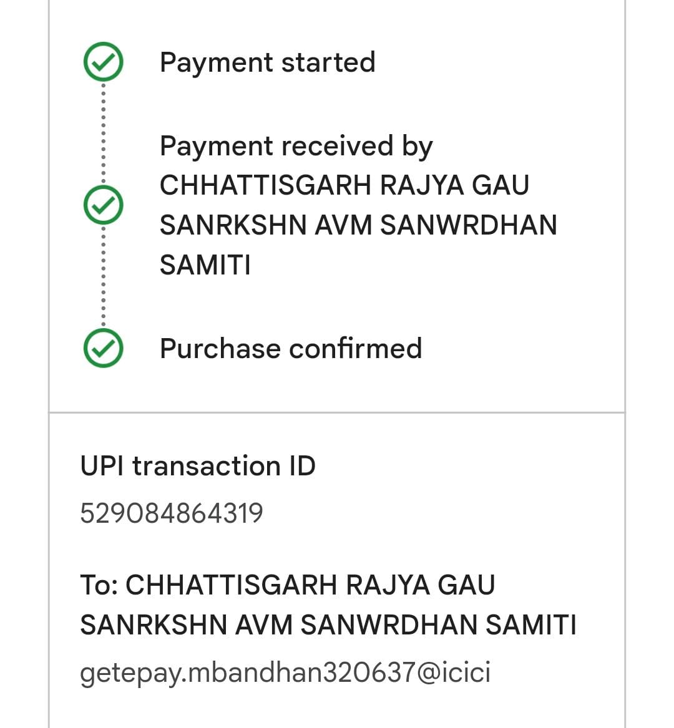The height and width of the screenshot is (728, 674).
Task: Tap the "To:" prefix before the recipient name
Action: click(99, 585)
